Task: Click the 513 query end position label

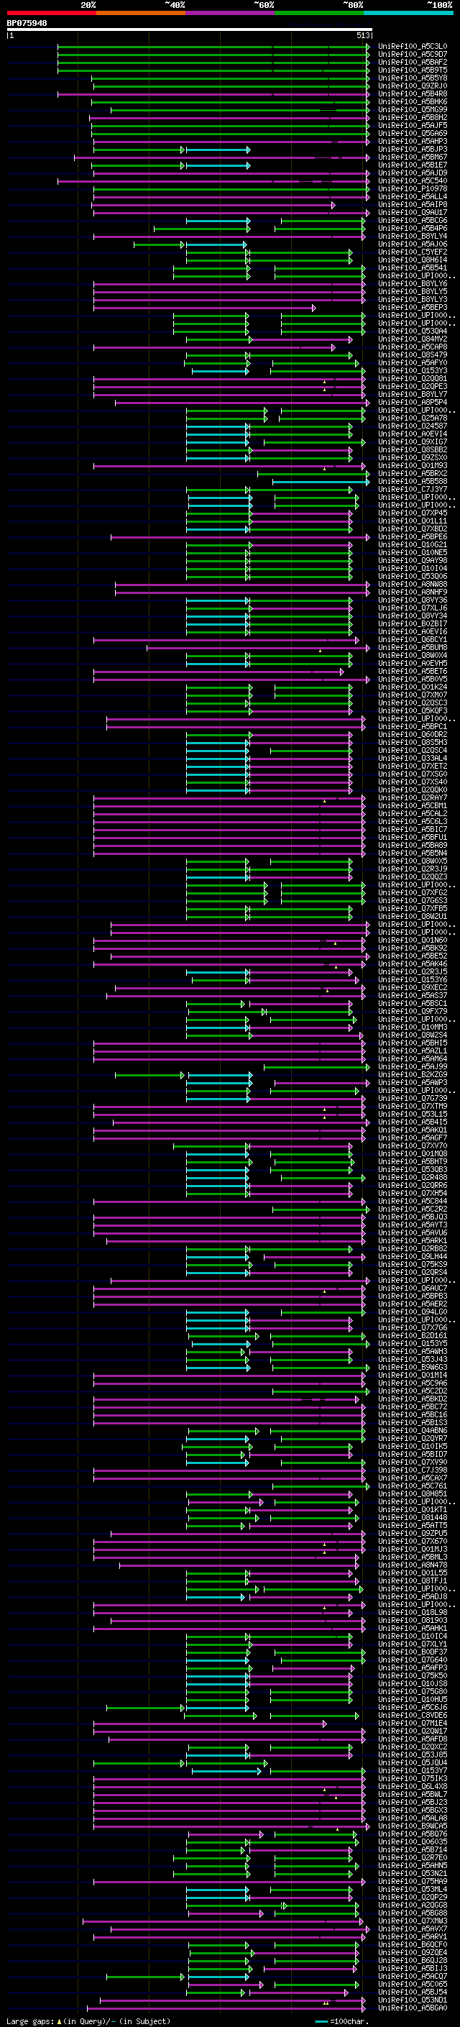Action: coord(362,35)
